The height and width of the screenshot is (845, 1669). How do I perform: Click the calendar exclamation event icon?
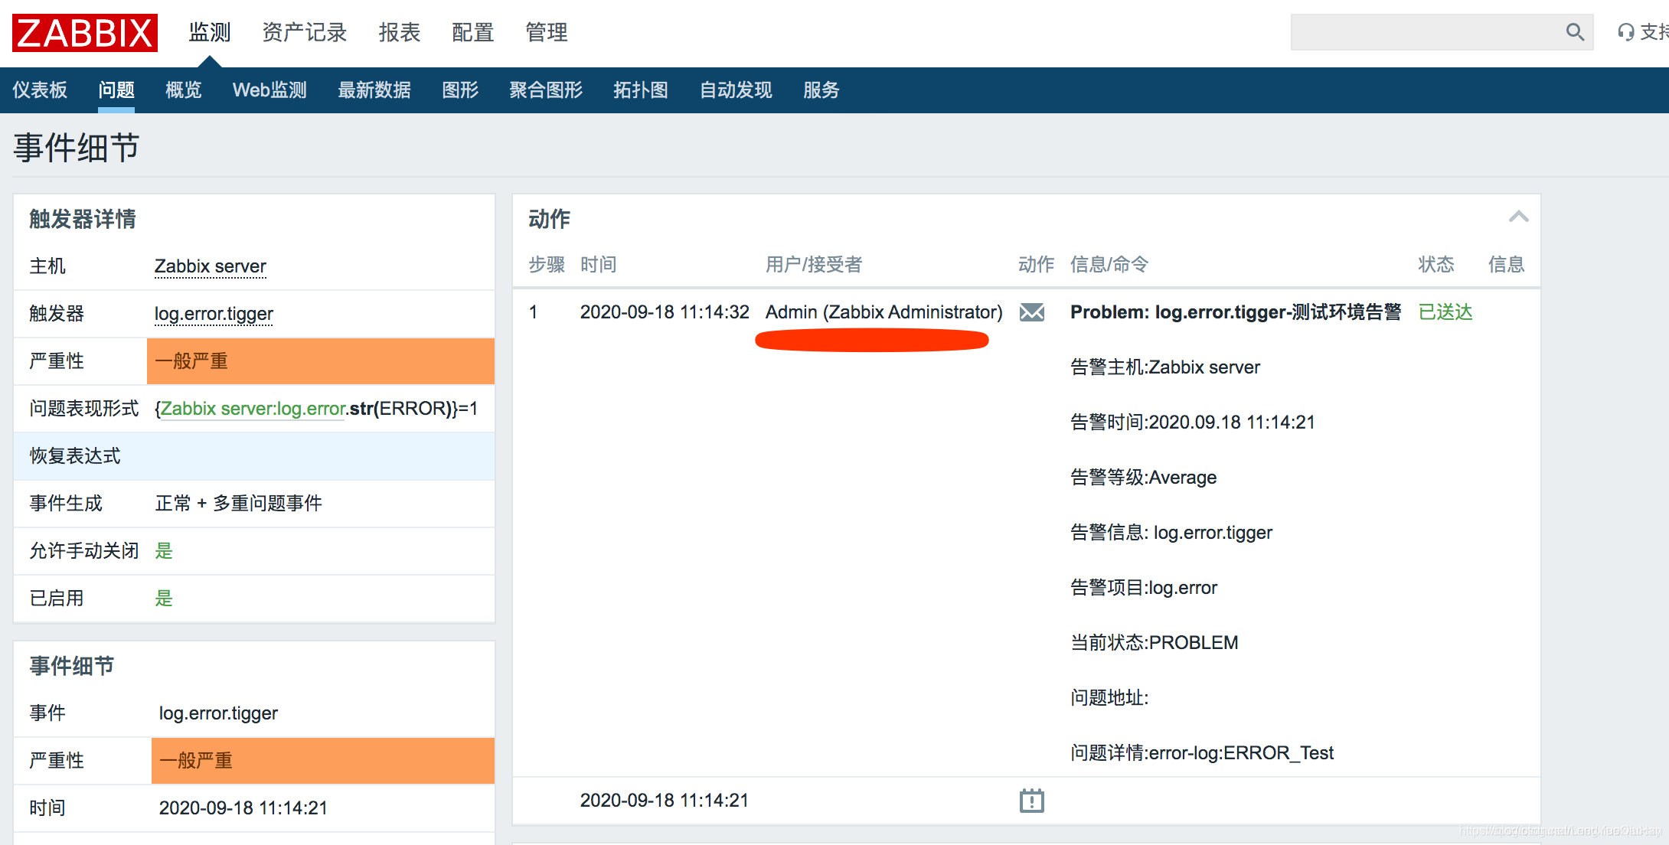1032,801
